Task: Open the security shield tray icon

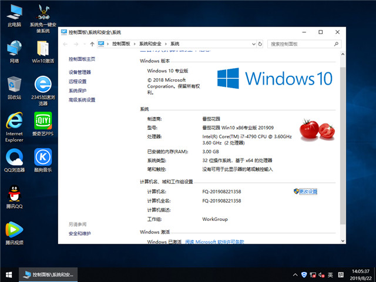Action: pyautogui.click(x=304, y=275)
